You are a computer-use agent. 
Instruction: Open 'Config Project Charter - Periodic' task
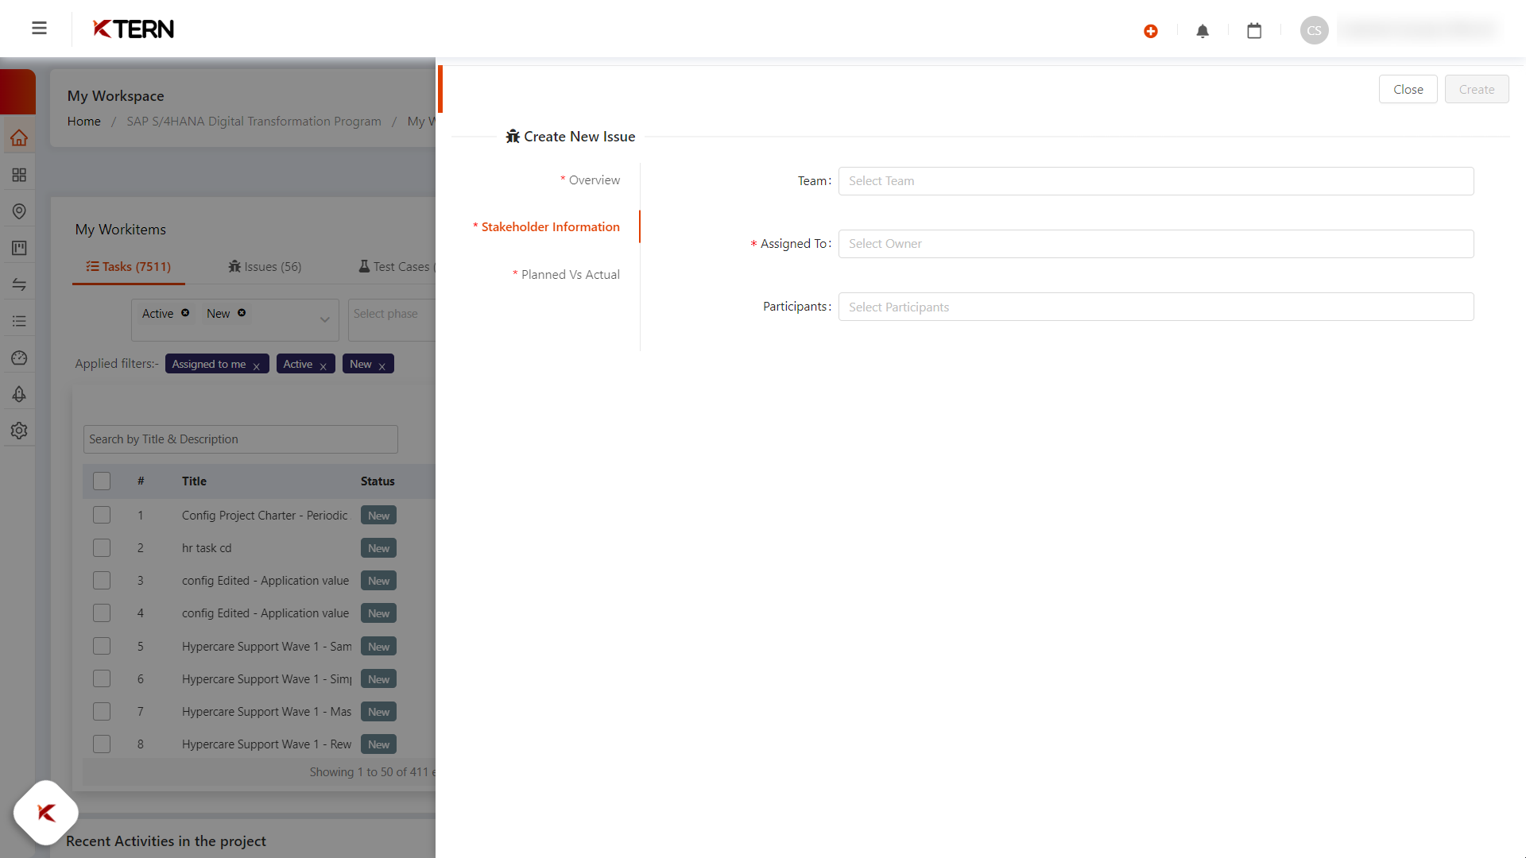point(265,516)
